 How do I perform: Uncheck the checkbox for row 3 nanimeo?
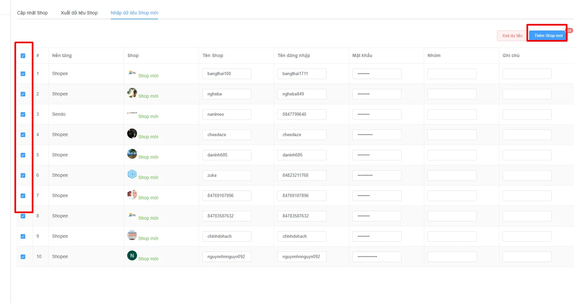coord(23,114)
